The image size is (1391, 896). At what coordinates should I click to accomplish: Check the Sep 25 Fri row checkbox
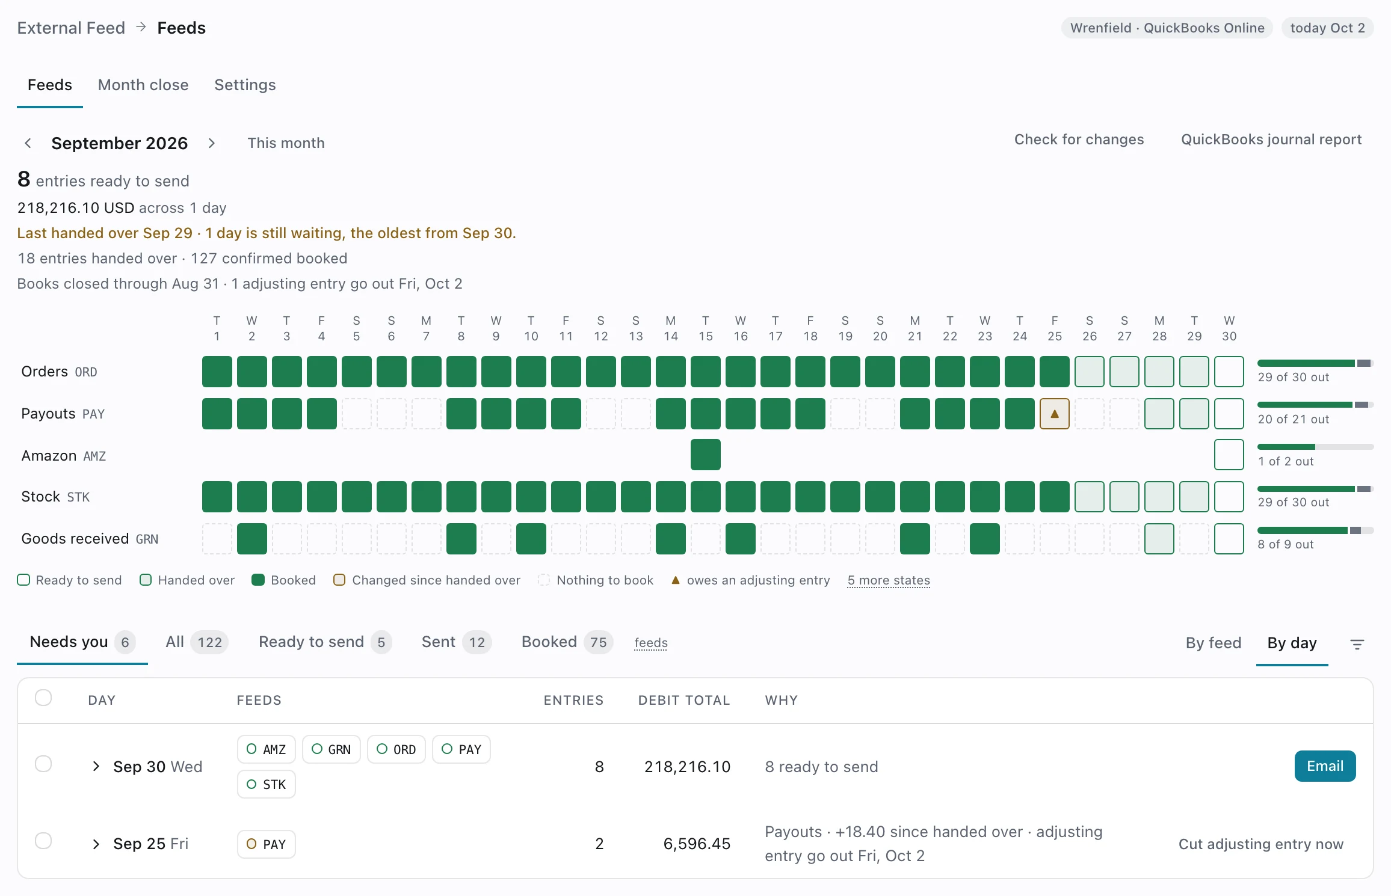pos(43,841)
